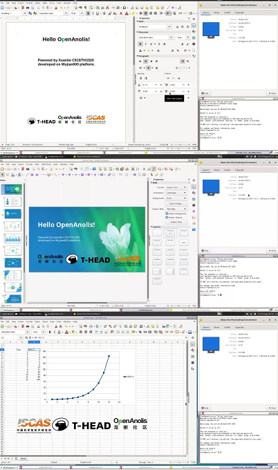The image size is (278, 470).
Task: Toggle Bold in Writer's top formatting toolbar
Action: [x=88, y=14]
